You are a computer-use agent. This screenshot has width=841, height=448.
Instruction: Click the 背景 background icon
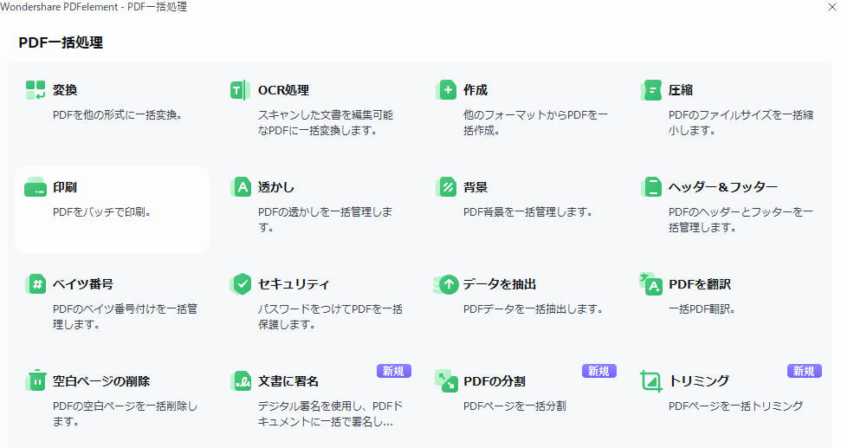tap(446, 187)
